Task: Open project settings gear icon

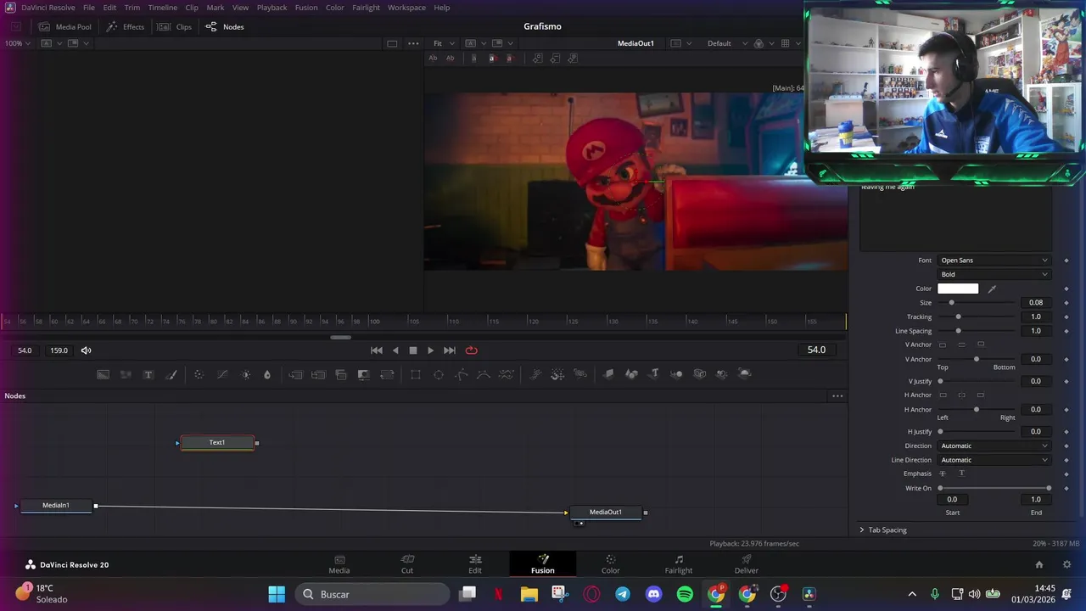Action: click(1066, 564)
